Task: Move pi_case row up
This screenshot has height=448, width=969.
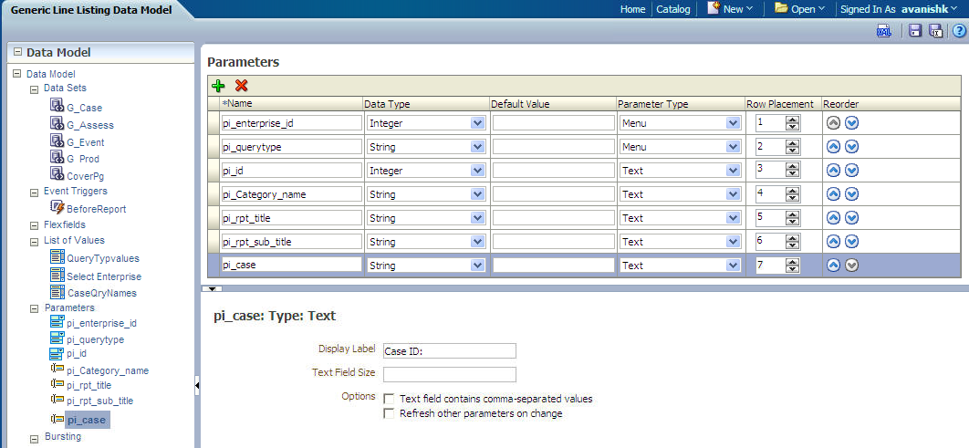Action: click(x=834, y=266)
